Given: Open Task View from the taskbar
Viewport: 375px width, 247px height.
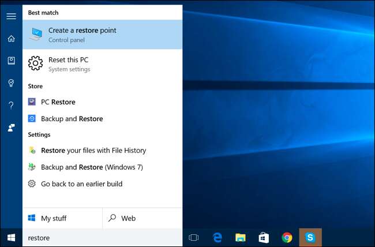Looking at the screenshot, I should pos(194,237).
